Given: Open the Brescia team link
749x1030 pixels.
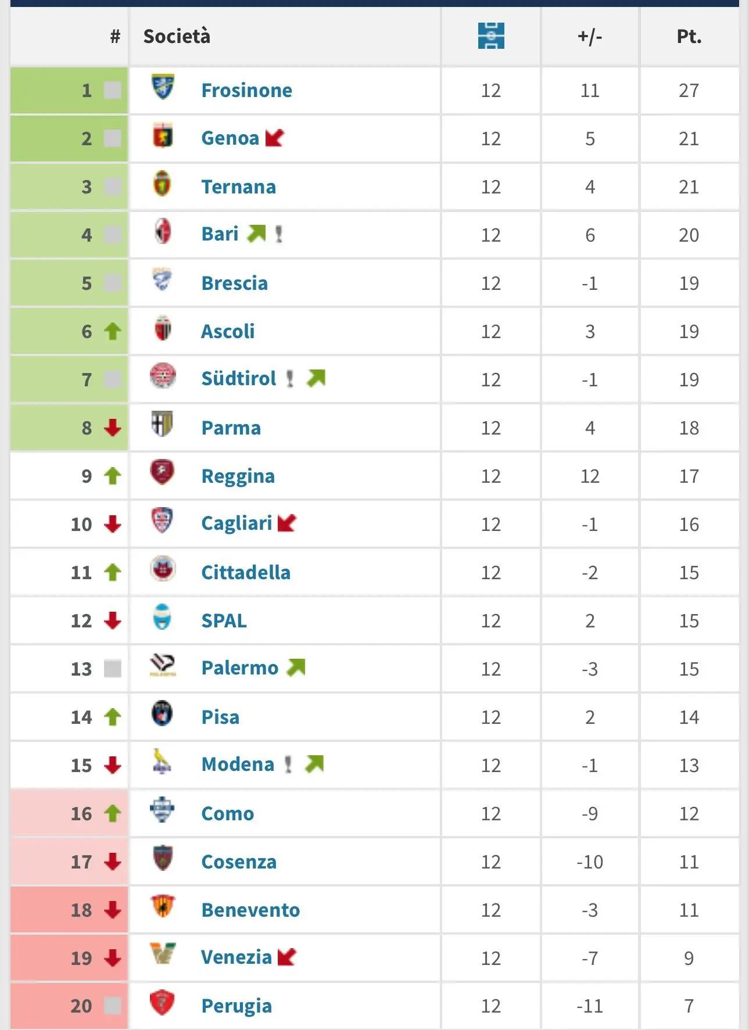Looking at the screenshot, I should 234,283.
